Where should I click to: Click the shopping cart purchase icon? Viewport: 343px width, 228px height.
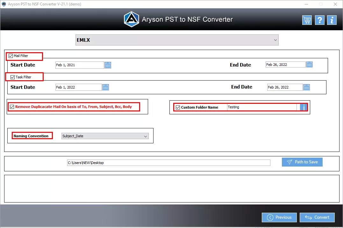[307, 20]
